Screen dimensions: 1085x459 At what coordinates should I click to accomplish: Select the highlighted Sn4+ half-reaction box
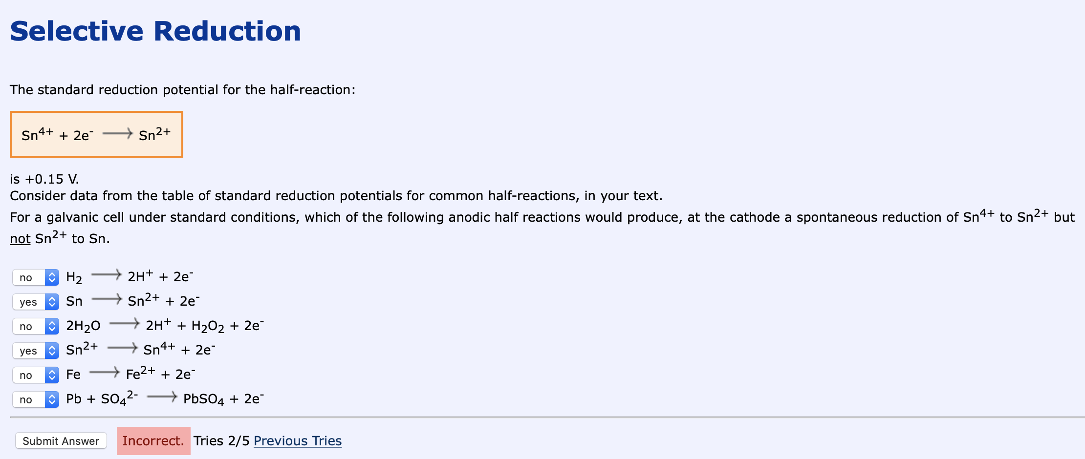[x=96, y=134]
